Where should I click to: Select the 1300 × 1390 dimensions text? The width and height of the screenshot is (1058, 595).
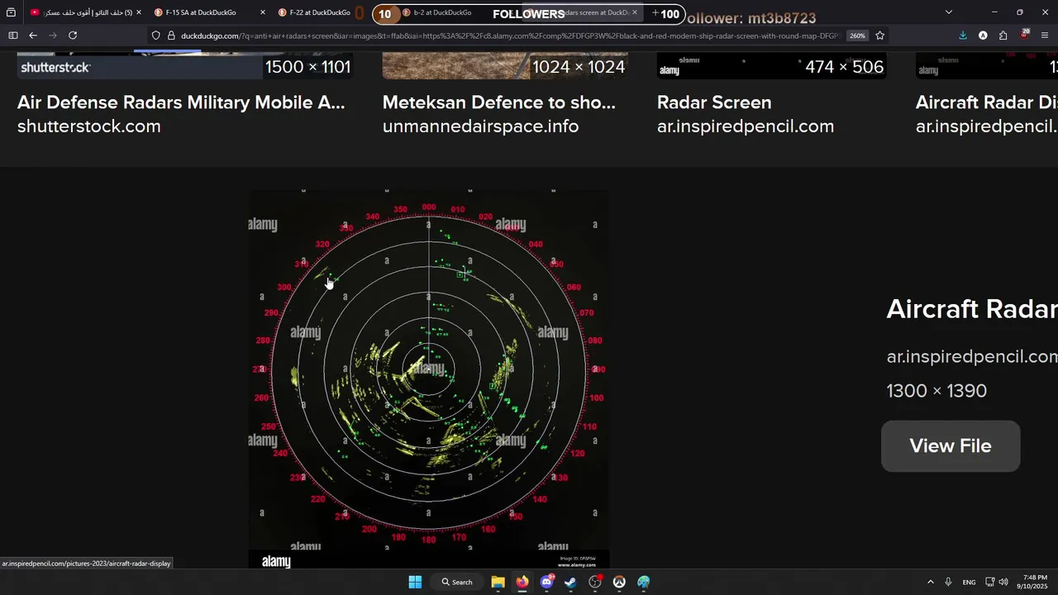tap(936, 391)
